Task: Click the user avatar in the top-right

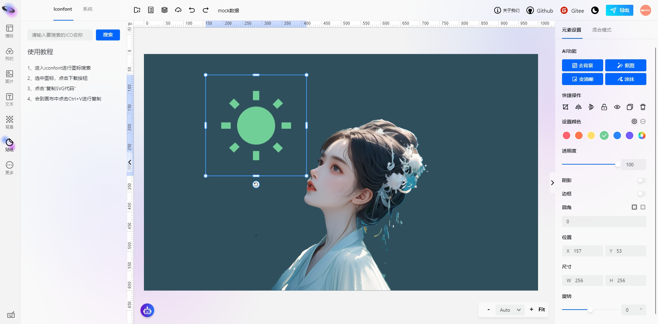Action: tap(646, 10)
